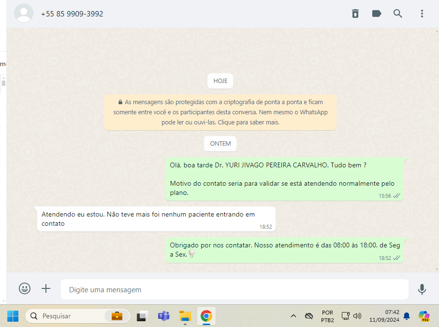Image resolution: width=439 pixels, height=327 pixels.
Task: Click the HOJE date chip
Action: click(220, 81)
